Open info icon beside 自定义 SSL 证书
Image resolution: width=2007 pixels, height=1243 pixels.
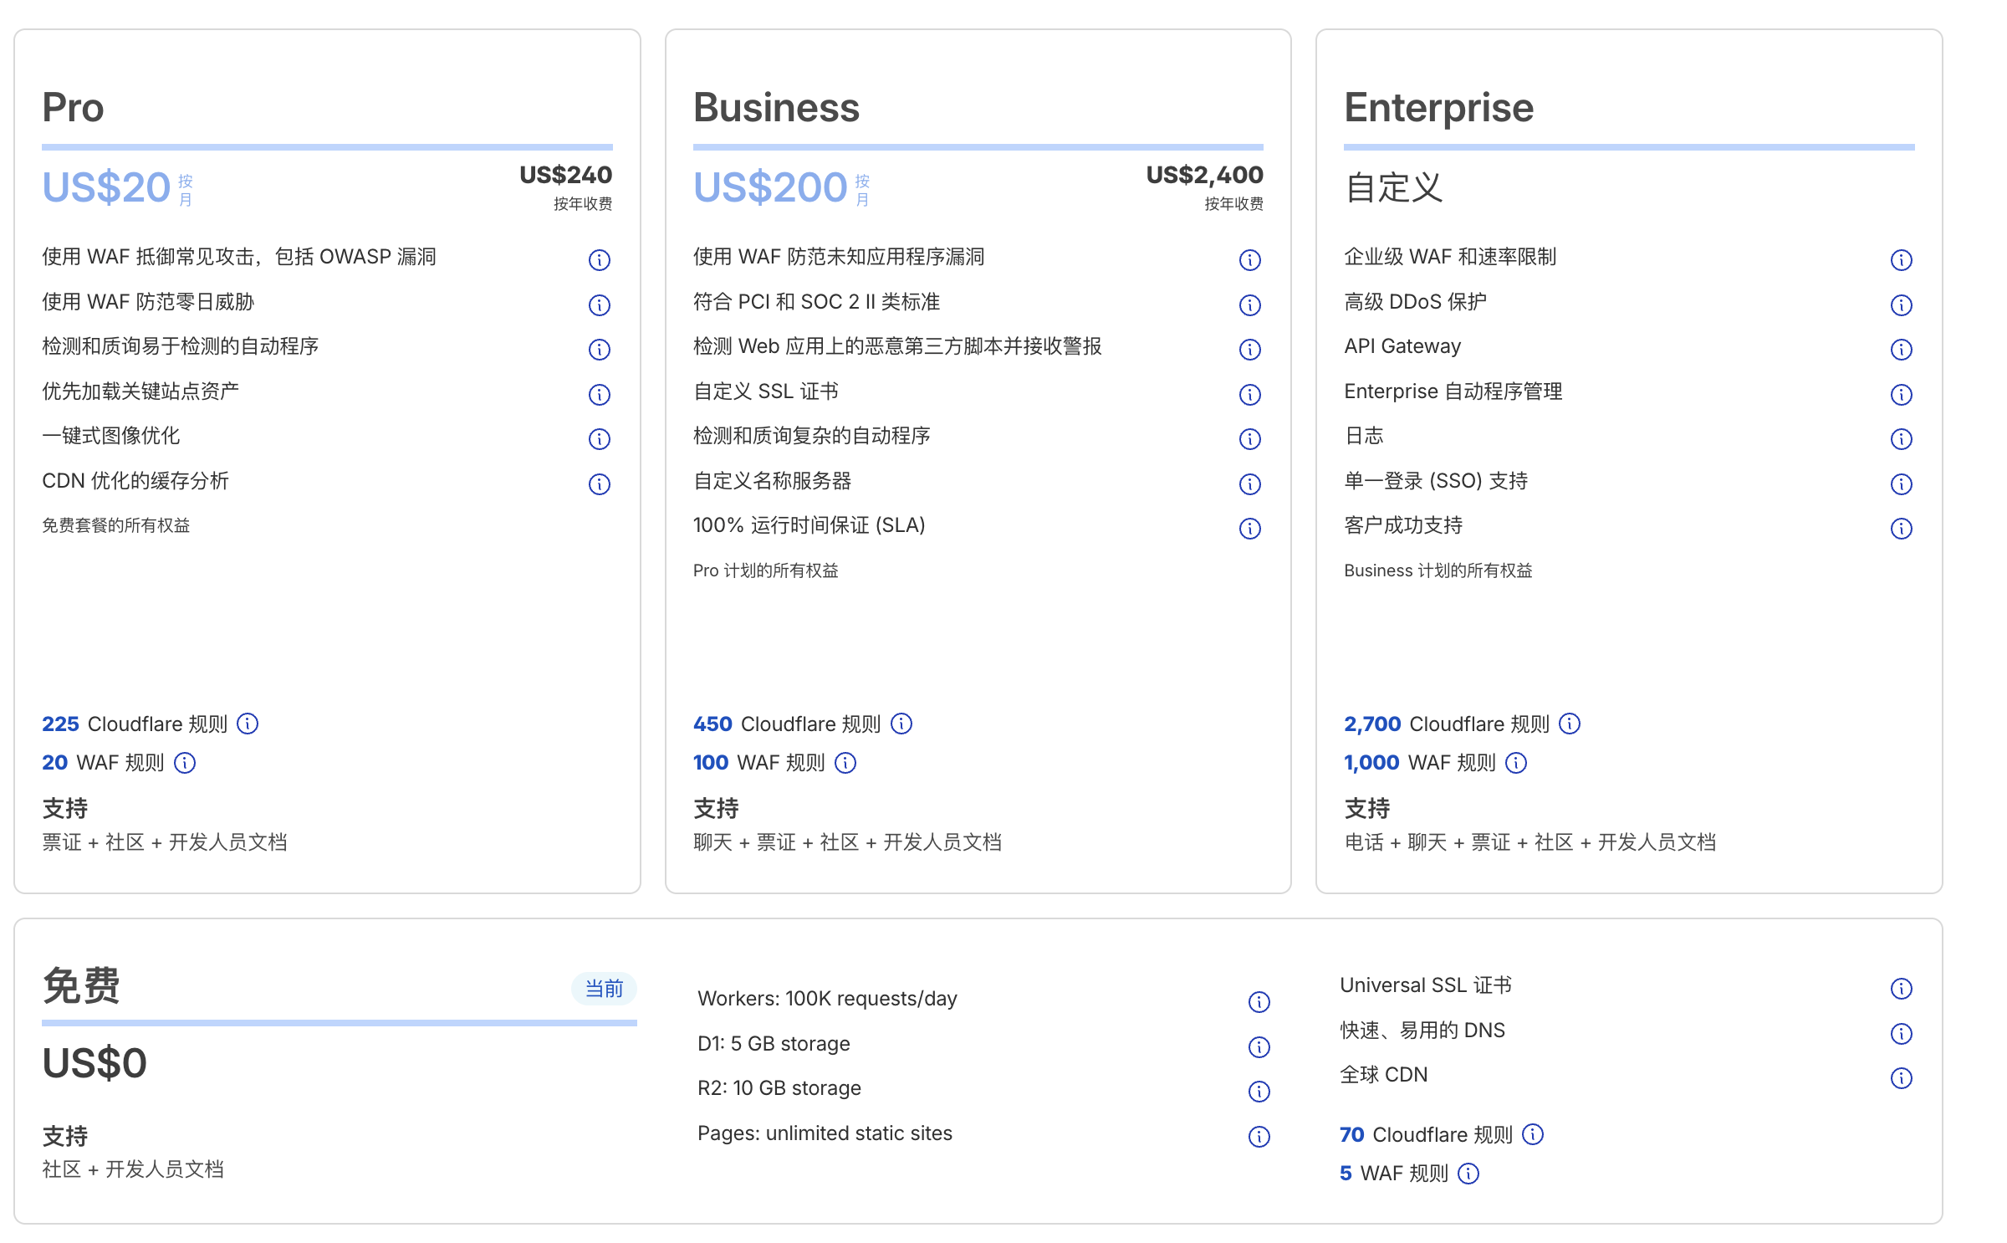(1250, 395)
